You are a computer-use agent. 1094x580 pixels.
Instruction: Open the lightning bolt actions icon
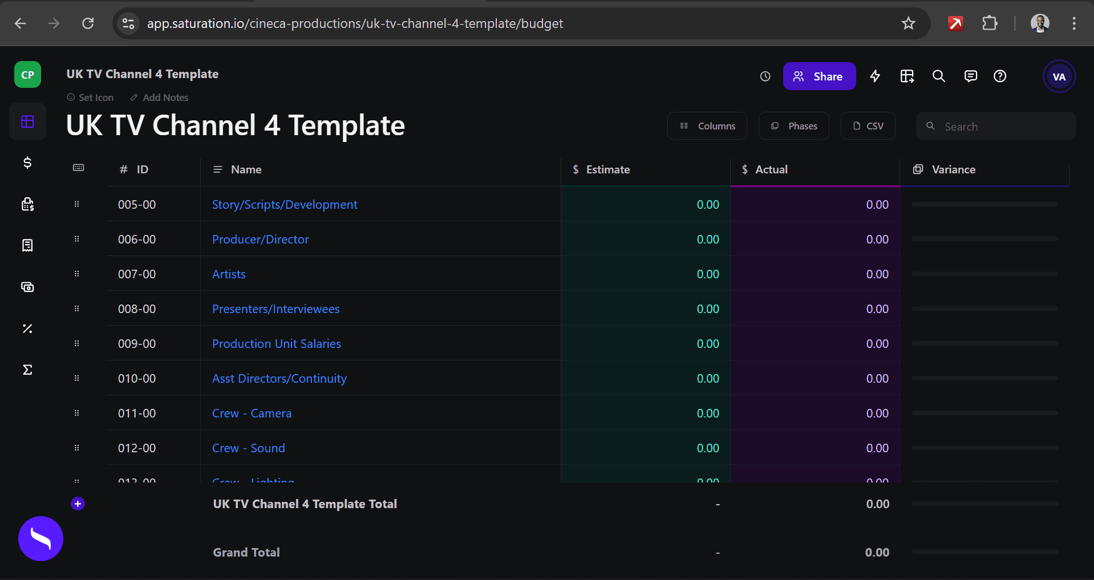pyautogui.click(x=875, y=76)
